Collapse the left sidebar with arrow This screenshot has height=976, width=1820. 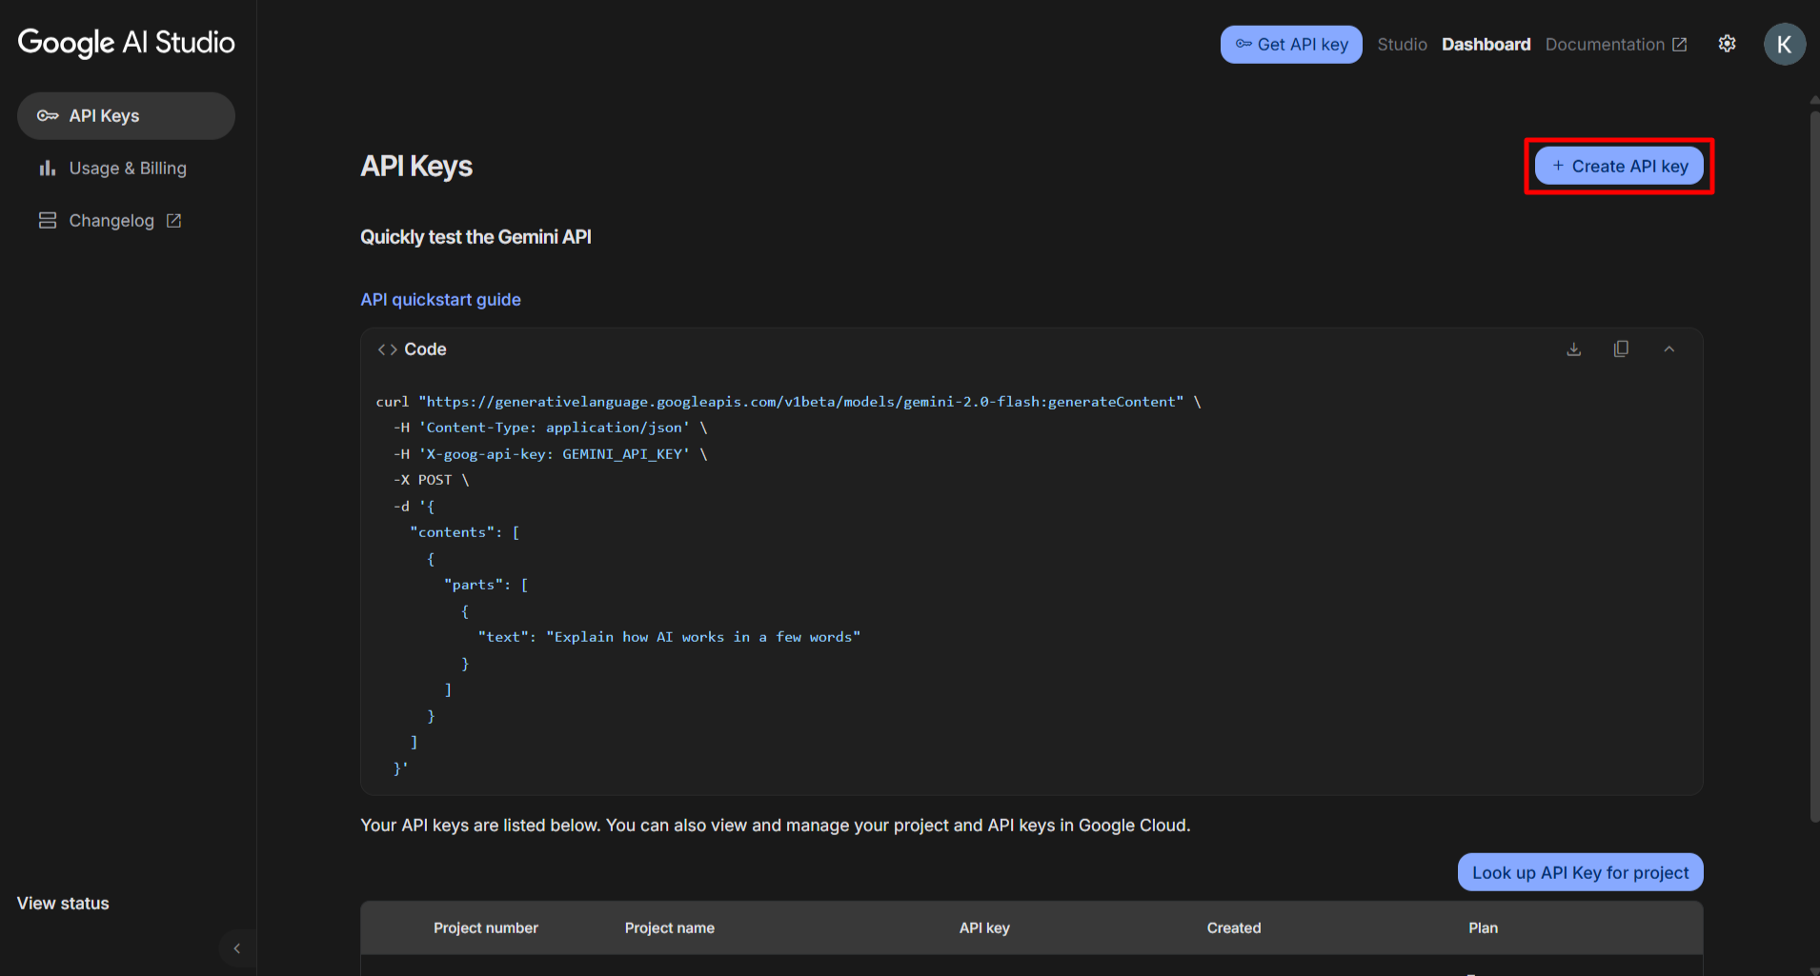pyautogui.click(x=237, y=948)
